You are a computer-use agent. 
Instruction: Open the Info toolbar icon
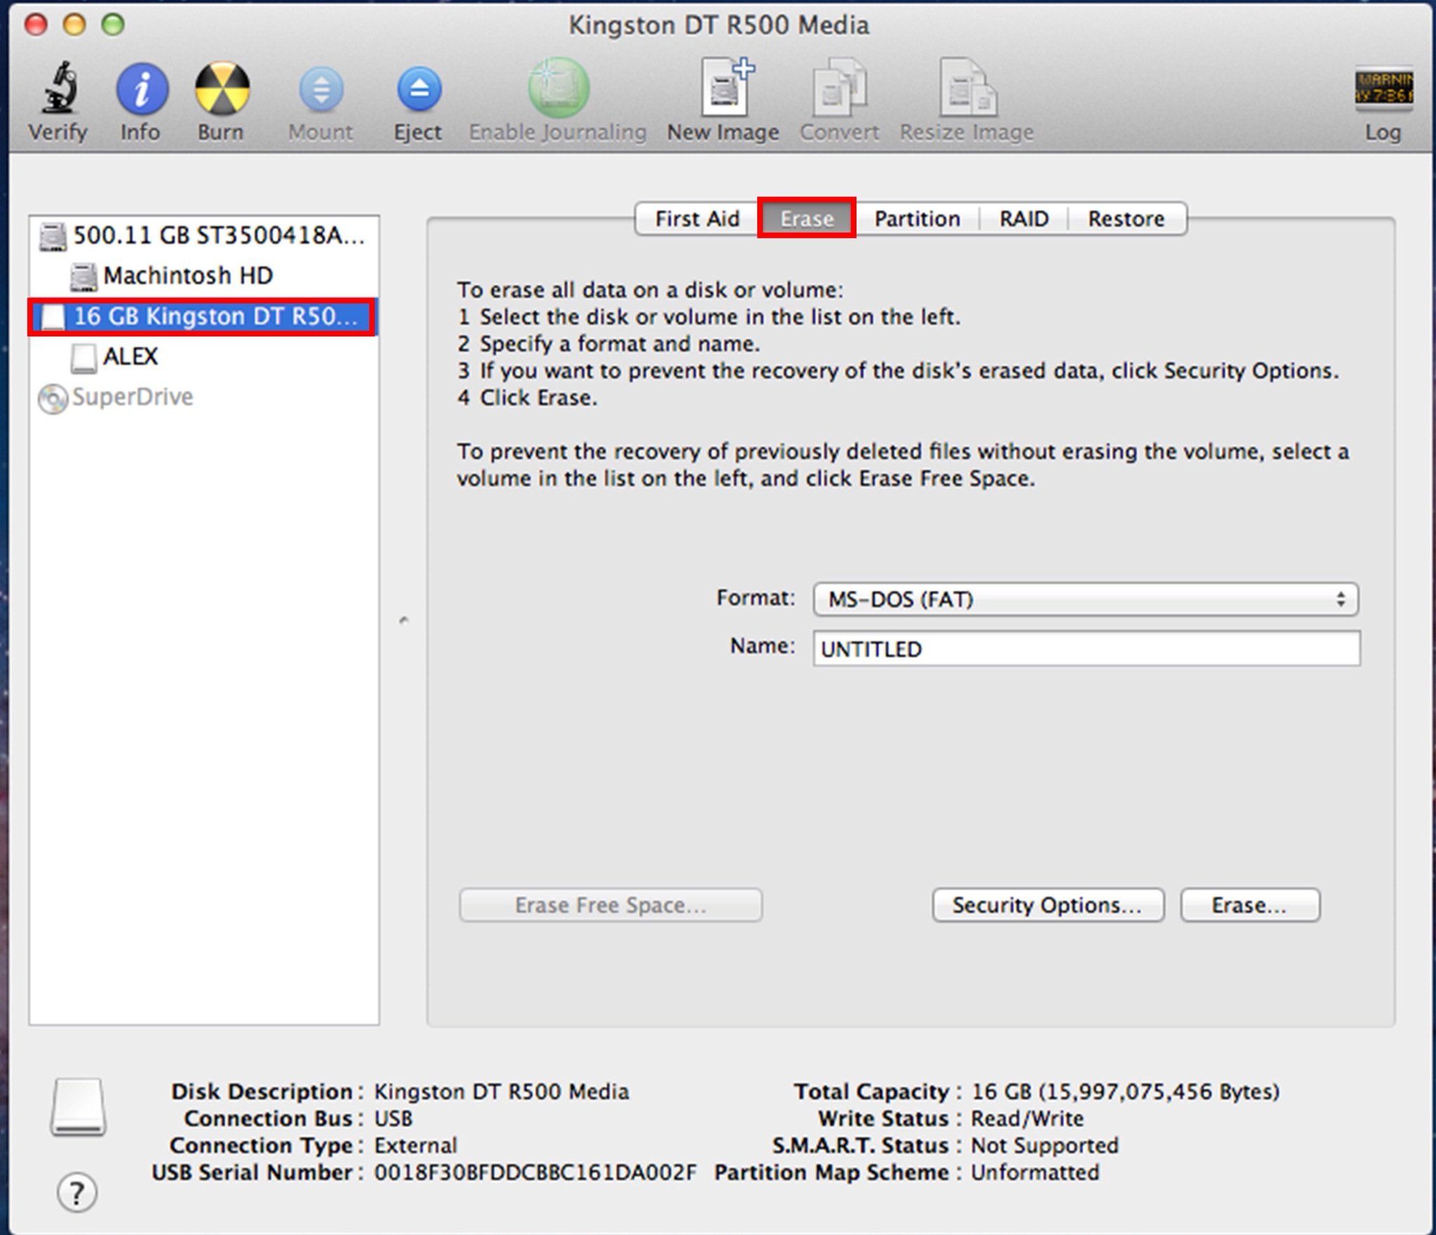pos(142,89)
